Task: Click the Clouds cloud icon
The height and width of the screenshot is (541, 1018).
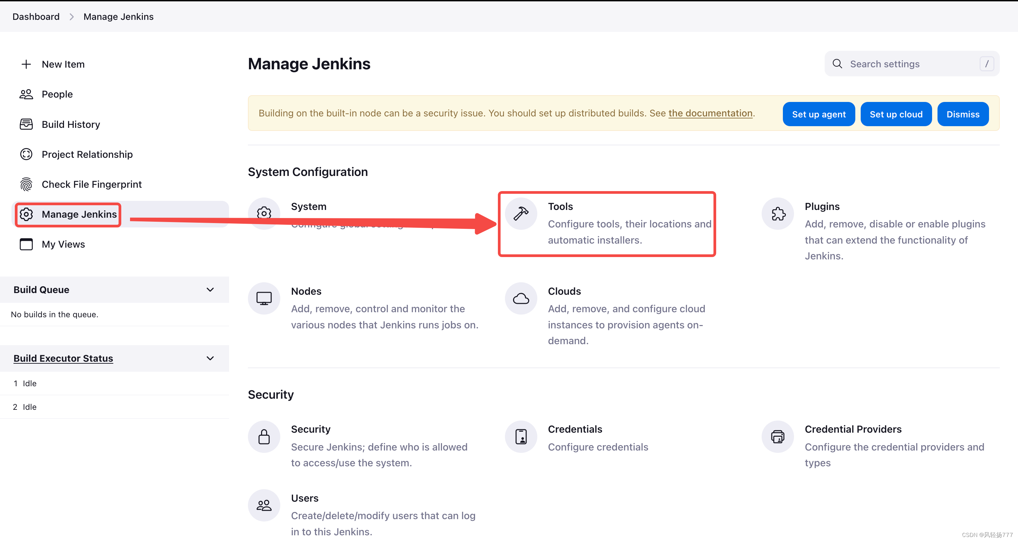Action: pyautogui.click(x=521, y=298)
